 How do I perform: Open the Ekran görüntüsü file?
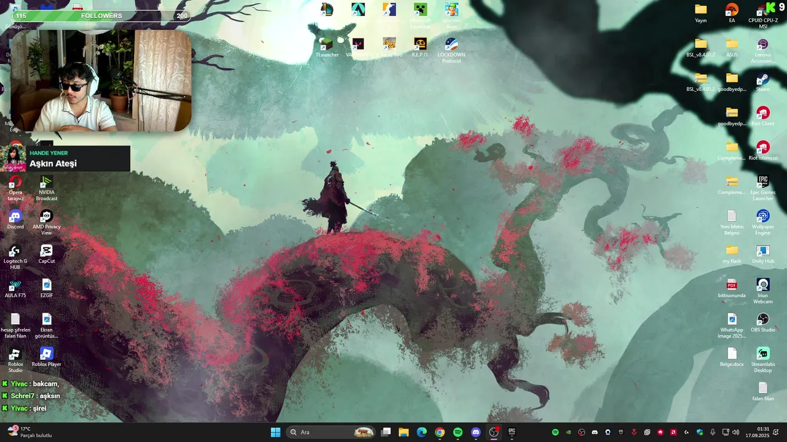(47, 325)
